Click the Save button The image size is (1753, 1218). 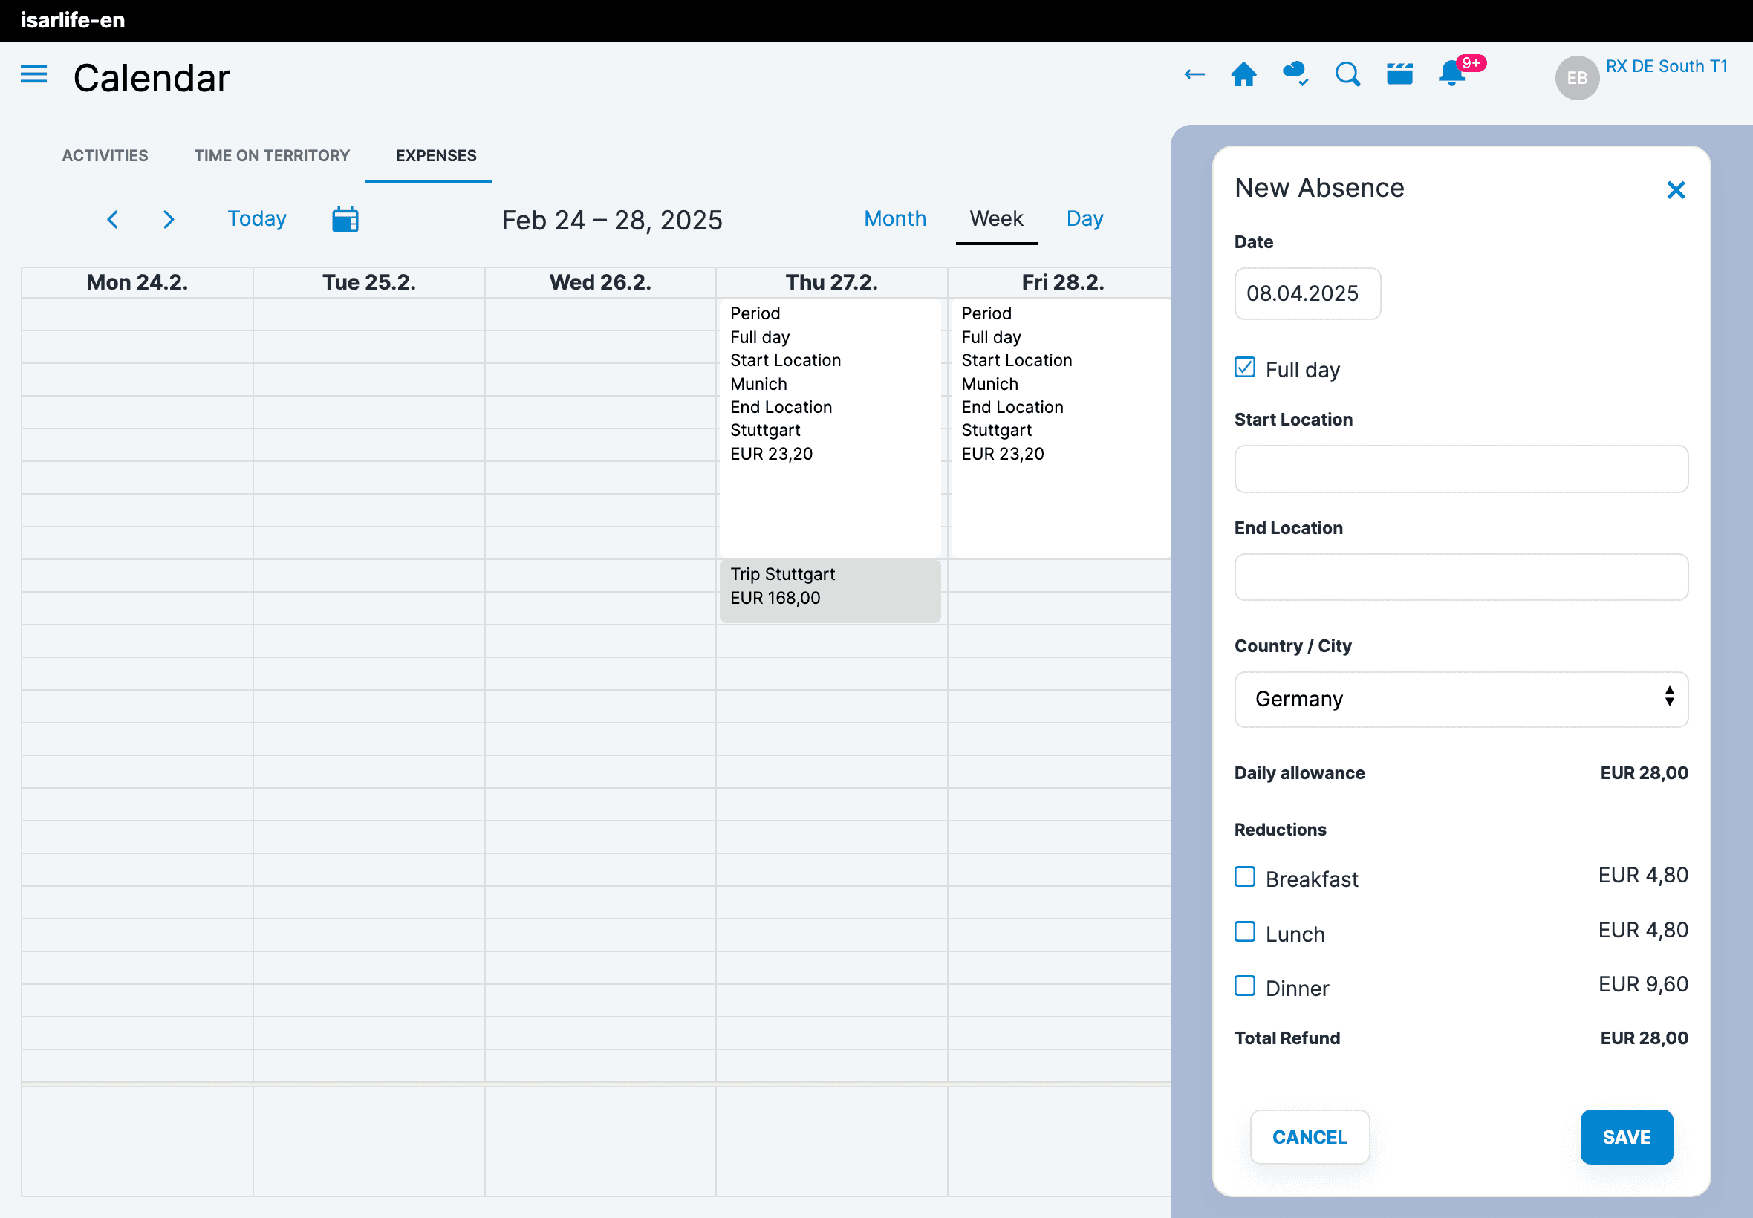tap(1625, 1136)
